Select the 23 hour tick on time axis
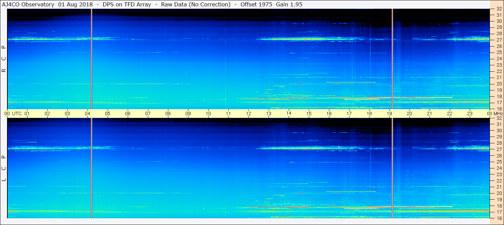 (x=470, y=114)
